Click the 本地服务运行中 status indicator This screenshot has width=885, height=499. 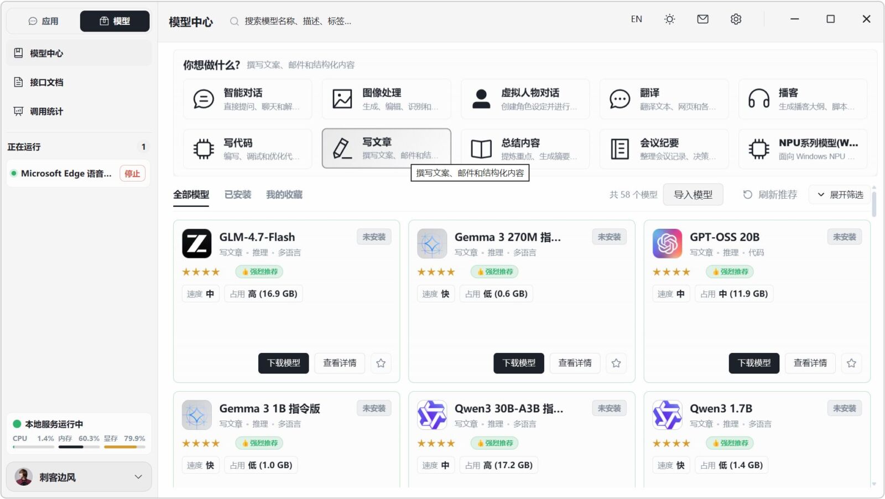point(48,424)
